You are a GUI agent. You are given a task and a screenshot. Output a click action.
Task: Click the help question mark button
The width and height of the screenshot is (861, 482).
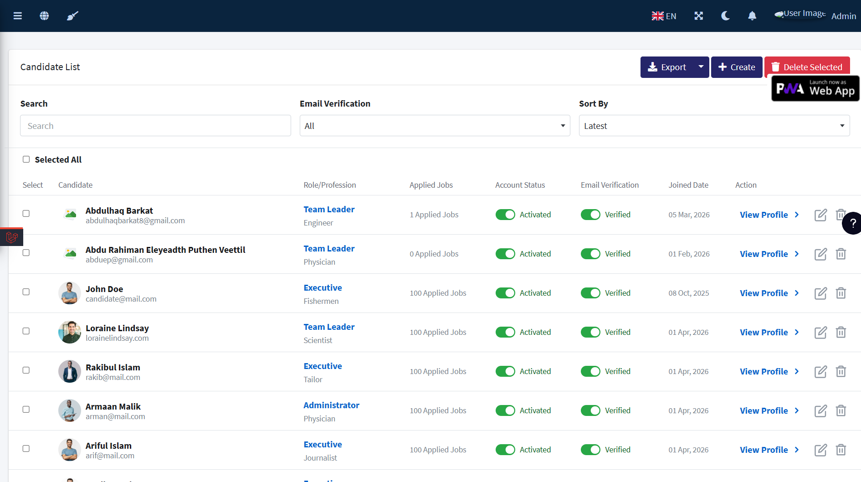[852, 223]
